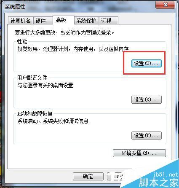Open performance 设置(S) button
The width and height of the screenshot is (179, 188).
[x=147, y=64]
